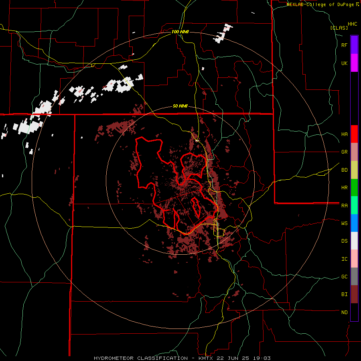Screen dimensions: 361x361
Task: Click the UK magenta legend swatch
Action: 354,63
